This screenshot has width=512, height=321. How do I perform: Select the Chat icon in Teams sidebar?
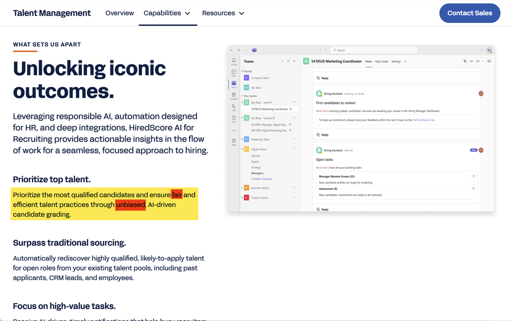click(x=233, y=72)
